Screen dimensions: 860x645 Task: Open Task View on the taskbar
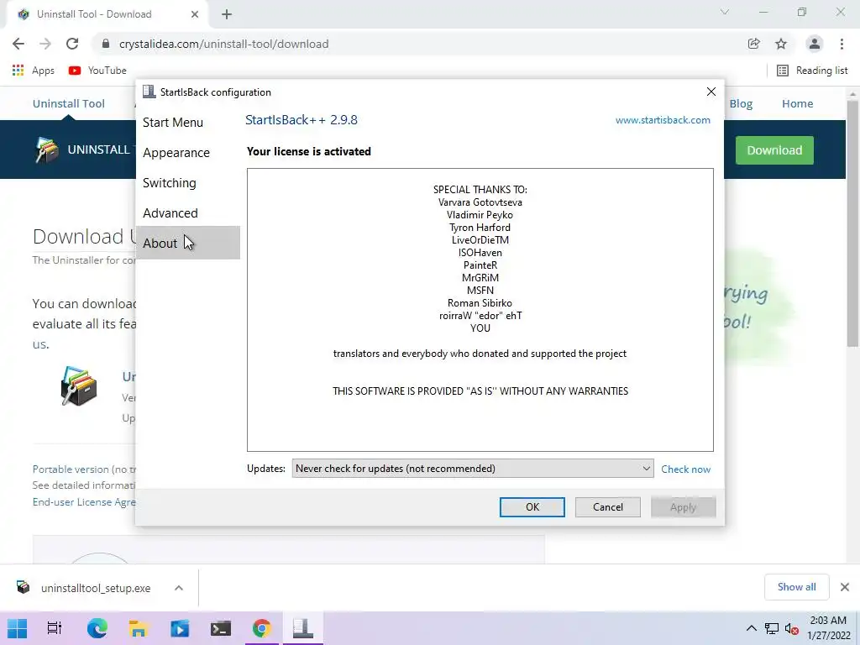[55, 628]
